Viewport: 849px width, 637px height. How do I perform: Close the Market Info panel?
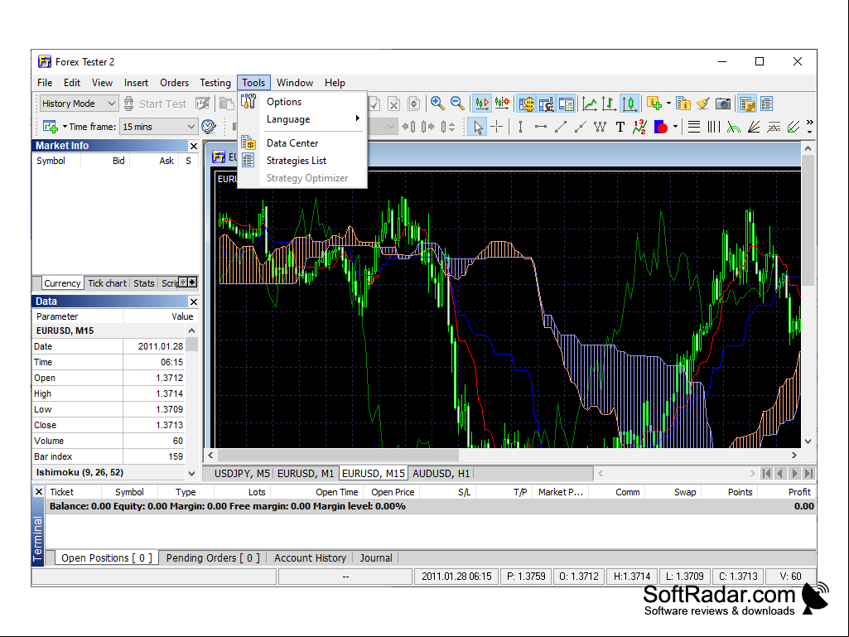[193, 147]
